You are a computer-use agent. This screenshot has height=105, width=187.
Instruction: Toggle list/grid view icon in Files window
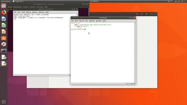point(142,14)
